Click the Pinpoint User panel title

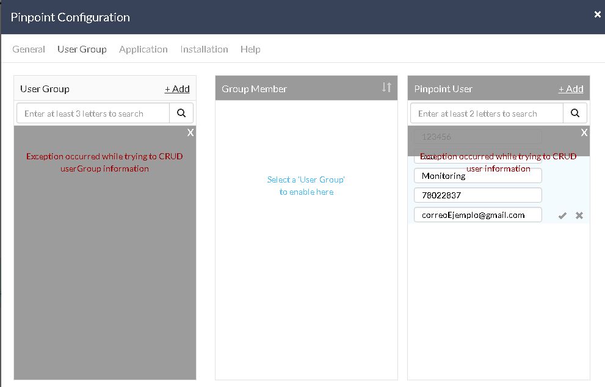443,89
